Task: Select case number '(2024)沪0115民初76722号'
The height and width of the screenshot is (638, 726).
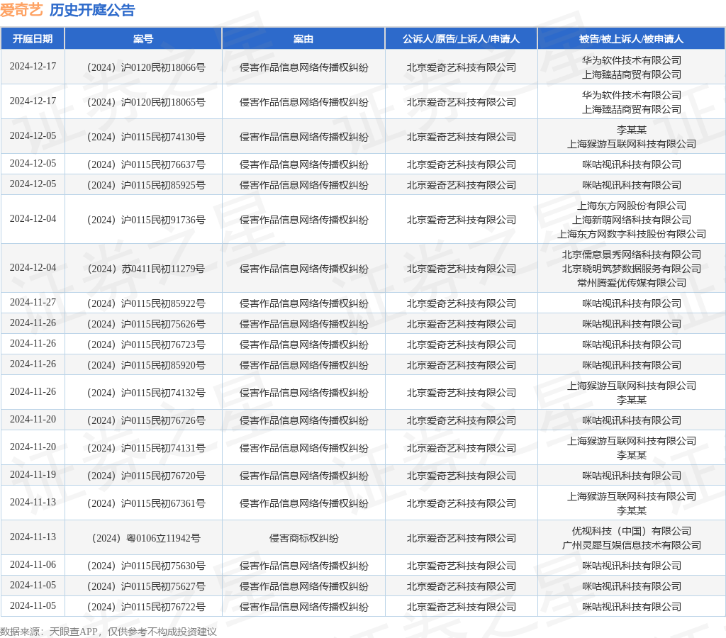Action: click(x=146, y=607)
